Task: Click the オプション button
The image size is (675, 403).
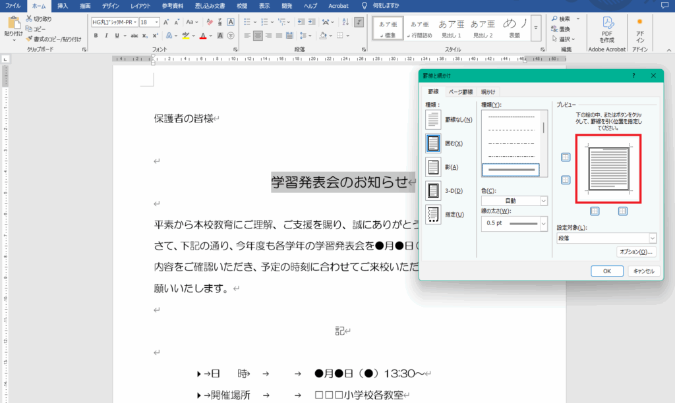Action: pos(636,252)
